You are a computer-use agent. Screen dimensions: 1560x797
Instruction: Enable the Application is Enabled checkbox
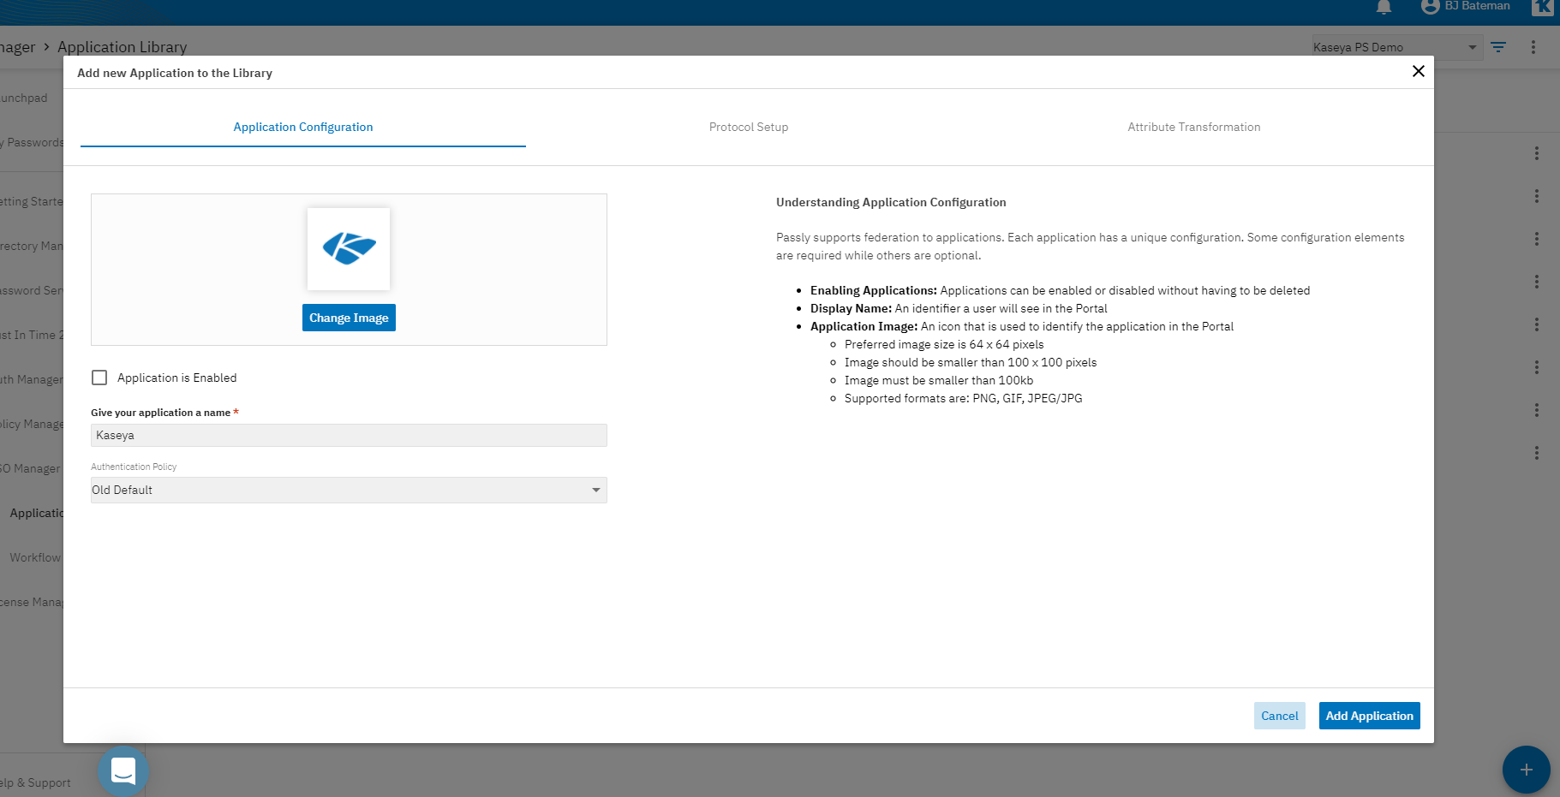(x=99, y=378)
